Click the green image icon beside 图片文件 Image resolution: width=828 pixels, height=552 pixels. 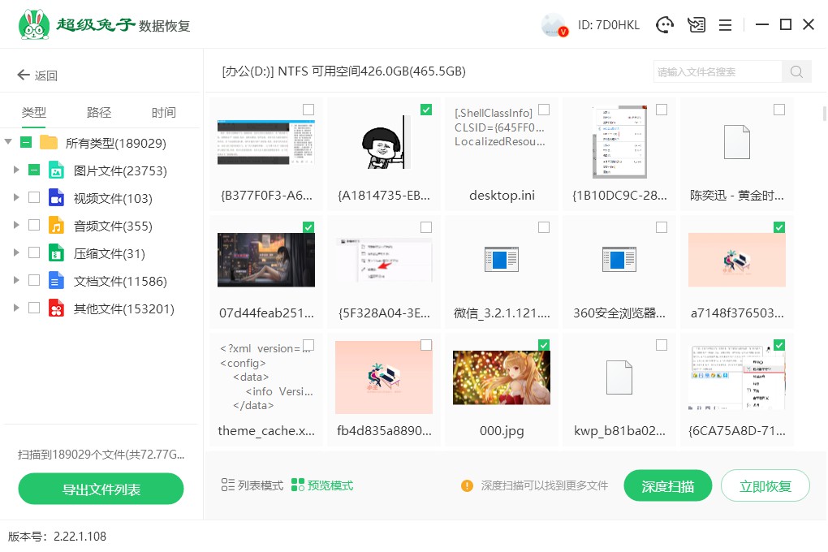click(x=57, y=170)
